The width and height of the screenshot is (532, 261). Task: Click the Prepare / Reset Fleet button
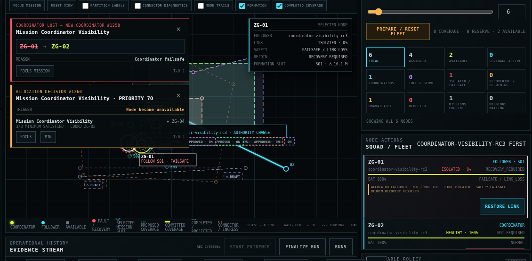coord(398,32)
